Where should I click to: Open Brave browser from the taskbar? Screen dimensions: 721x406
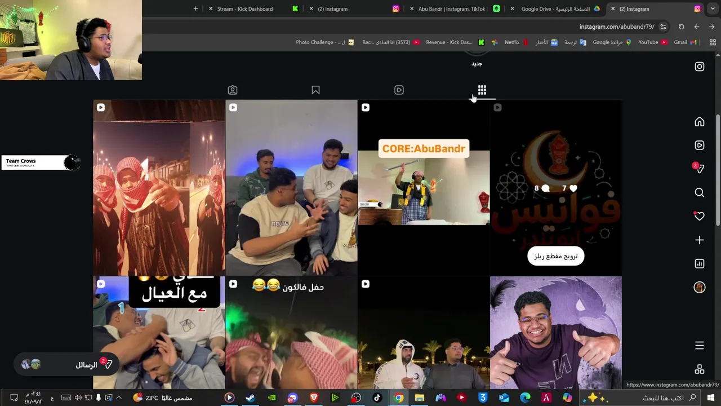click(313, 398)
